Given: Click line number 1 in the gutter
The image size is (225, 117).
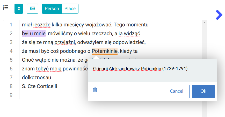Looking at the screenshot, I should pyautogui.click(x=11, y=25).
